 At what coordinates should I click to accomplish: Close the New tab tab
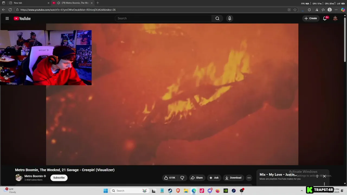(49, 3)
